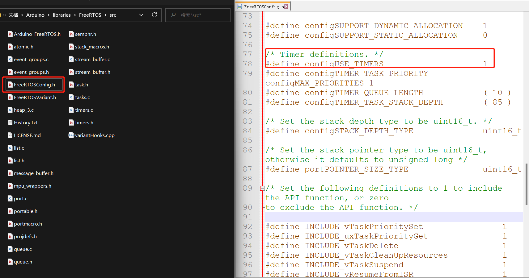Click the projdefs.h file icon

(x=10, y=236)
